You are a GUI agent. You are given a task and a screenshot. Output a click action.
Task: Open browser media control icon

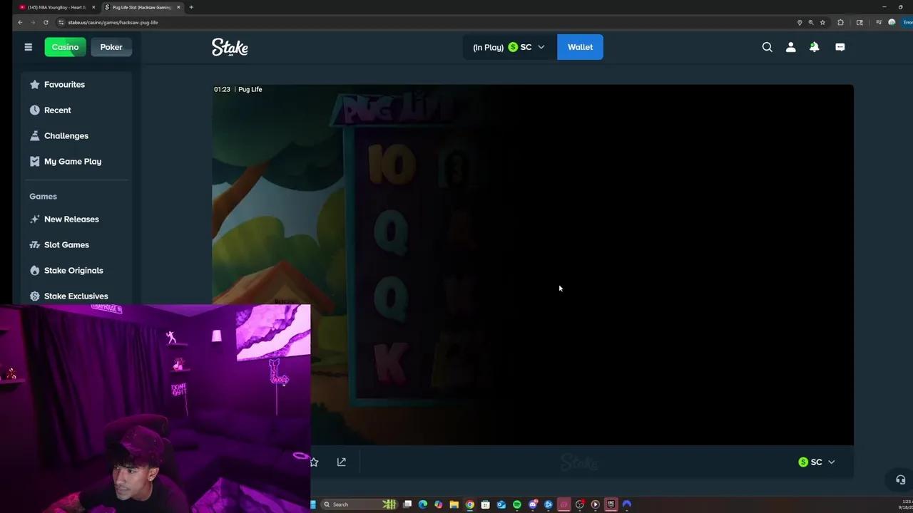click(879, 22)
